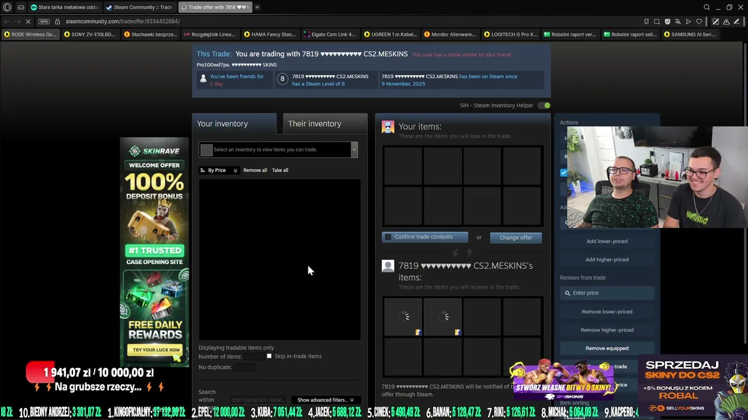Open Elgato Cam Link 4 bookmark
748x420 pixels.
click(x=330, y=34)
